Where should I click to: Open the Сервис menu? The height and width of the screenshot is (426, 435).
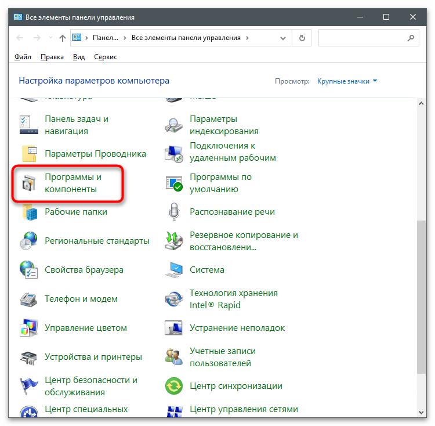coord(106,57)
